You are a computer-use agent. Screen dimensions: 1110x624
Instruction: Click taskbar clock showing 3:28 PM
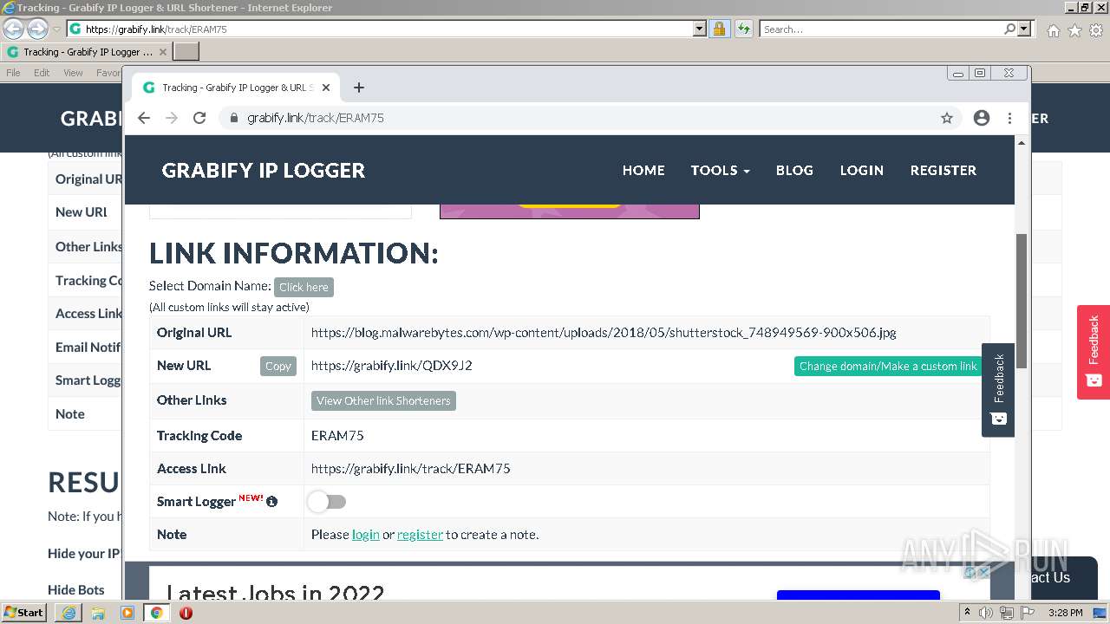pos(1065,613)
